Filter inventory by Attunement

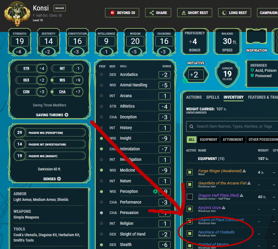pyautogui.click(x=233, y=140)
